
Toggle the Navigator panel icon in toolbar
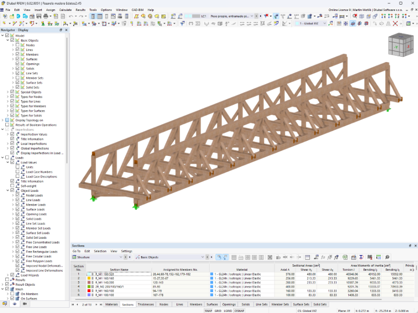93,16
